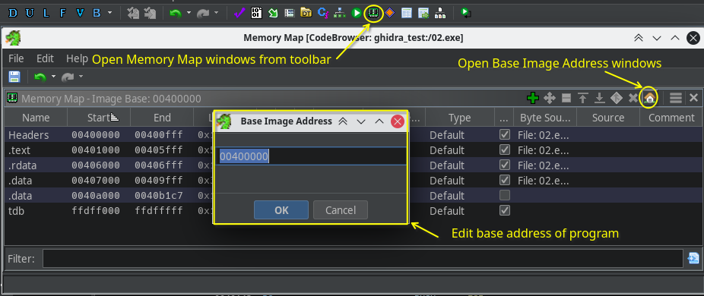Click Cancel in Base Image Address dialog

point(341,210)
